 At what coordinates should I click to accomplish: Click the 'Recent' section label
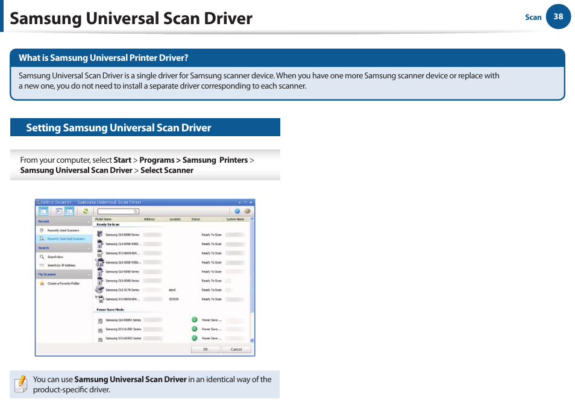tap(43, 221)
